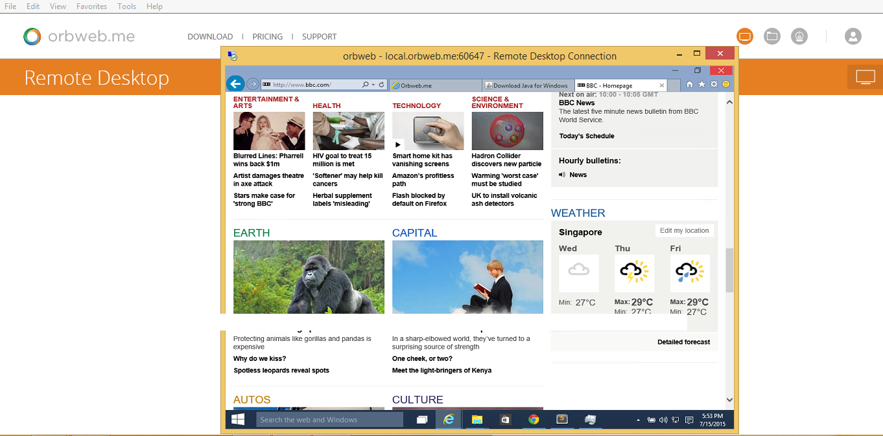The height and width of the screenshot is (436, 883).
Task: Open IE favorites star icon
Action: tap(701, 85)
